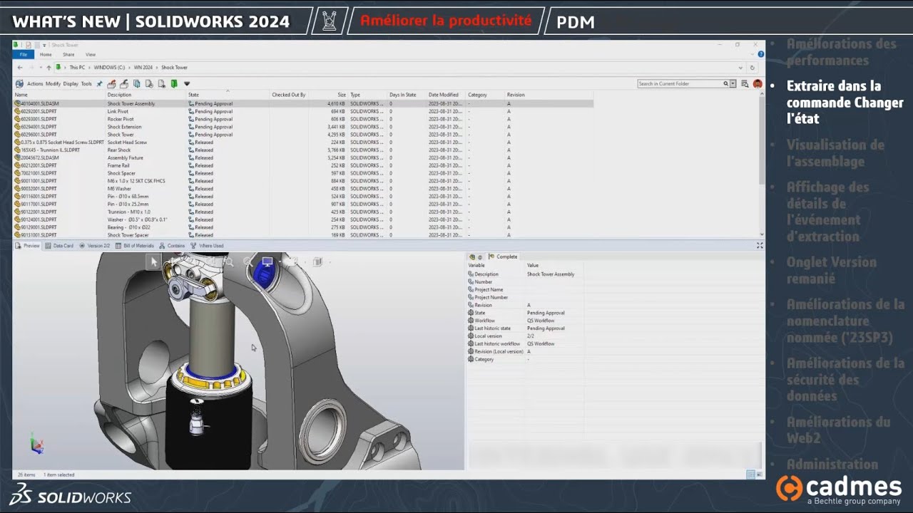Sort by the Name column header
Viewport: 913px width, 513px height.
(x=59, y=95)
